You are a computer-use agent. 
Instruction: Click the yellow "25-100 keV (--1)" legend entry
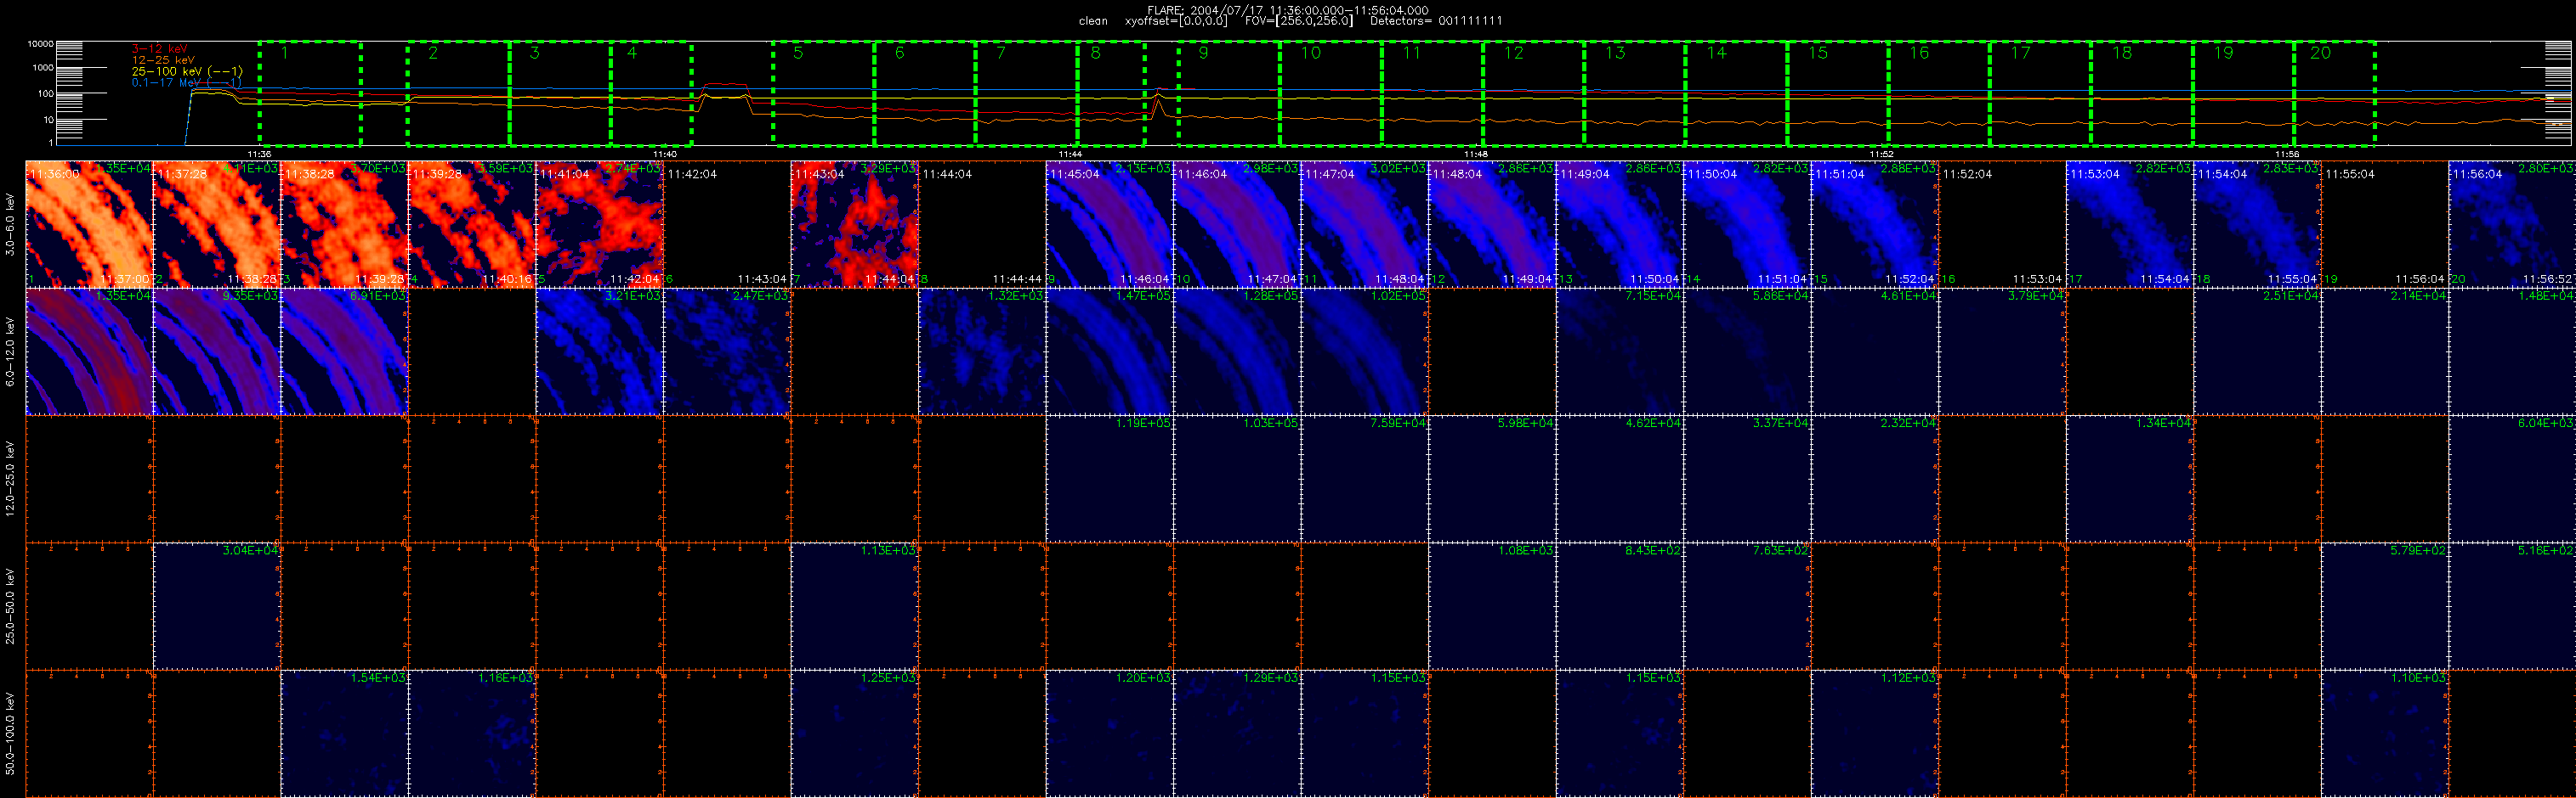187,72
